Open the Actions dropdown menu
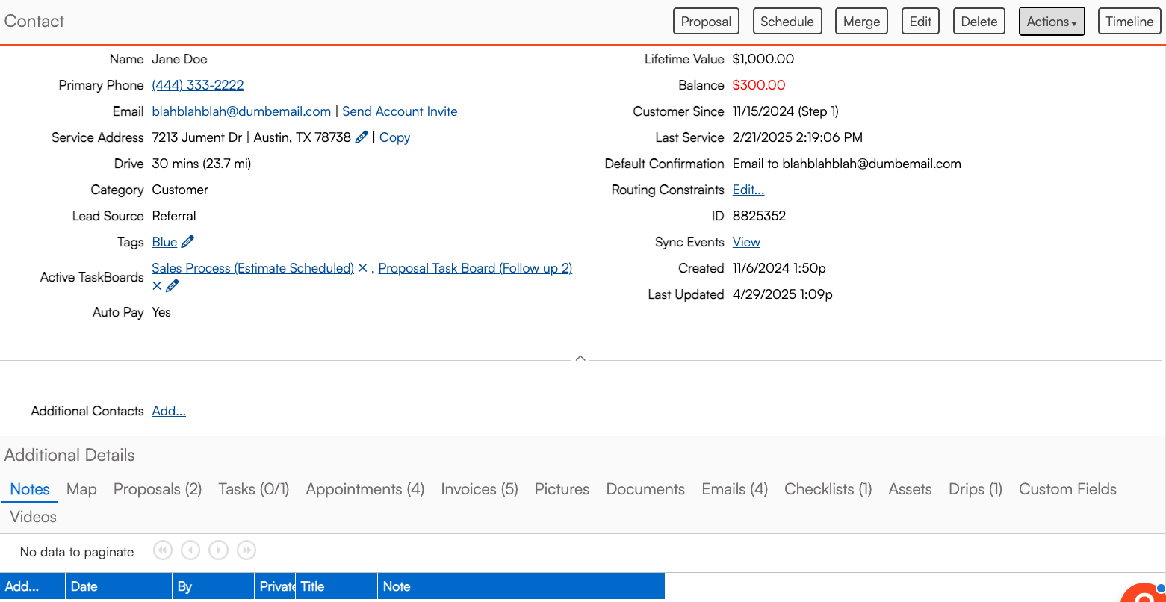The width and height of the screenshot is (1166, 602). 1052,22
